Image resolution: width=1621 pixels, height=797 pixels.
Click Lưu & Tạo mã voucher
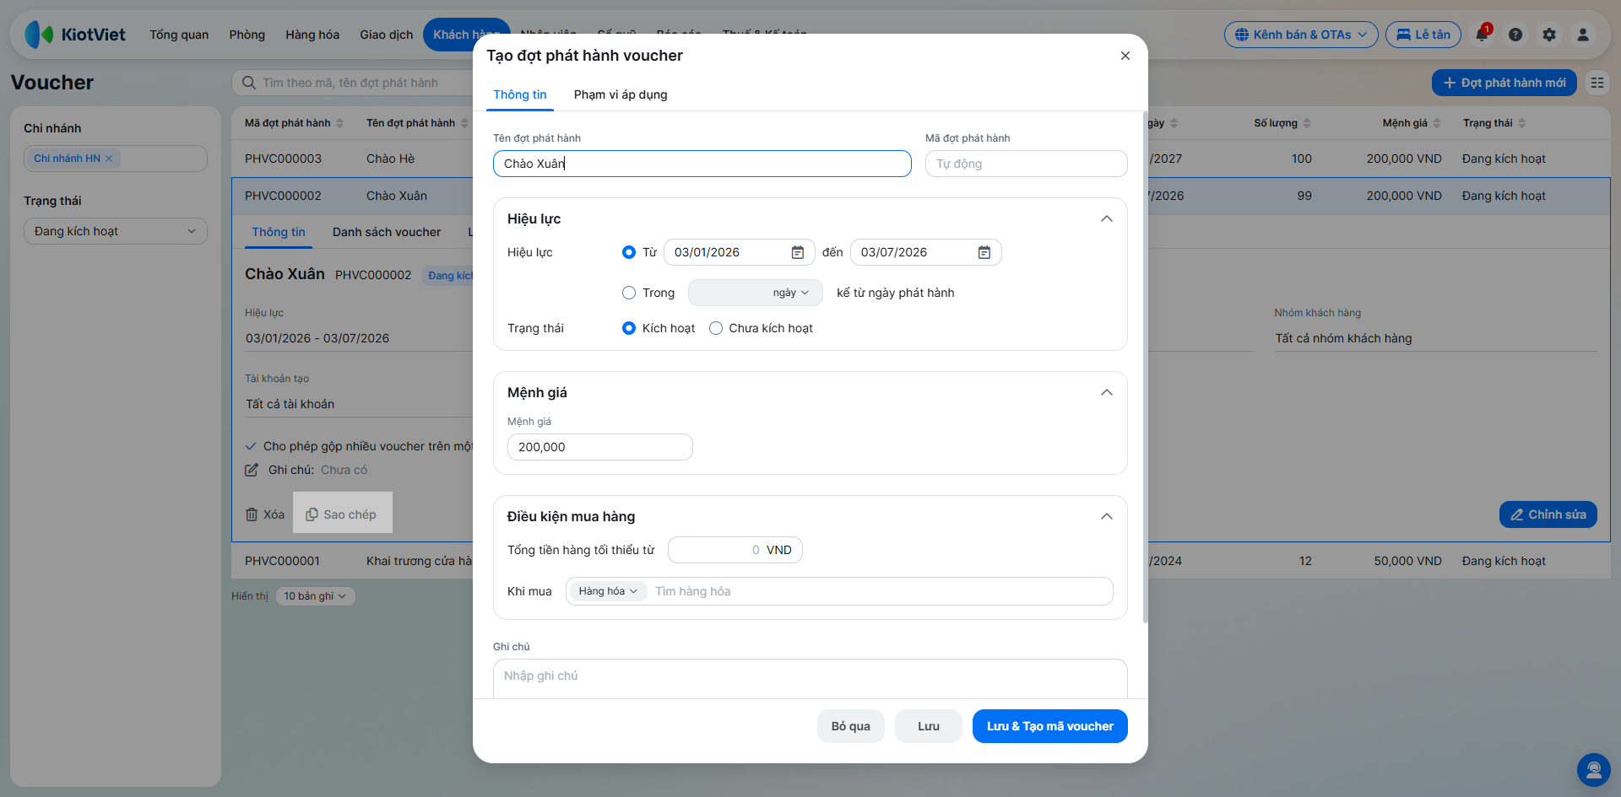click(x=1050, y=726)
